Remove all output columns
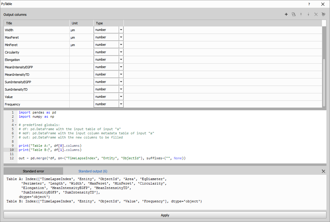This screenshot has height=222, width=330. (323, 14)
